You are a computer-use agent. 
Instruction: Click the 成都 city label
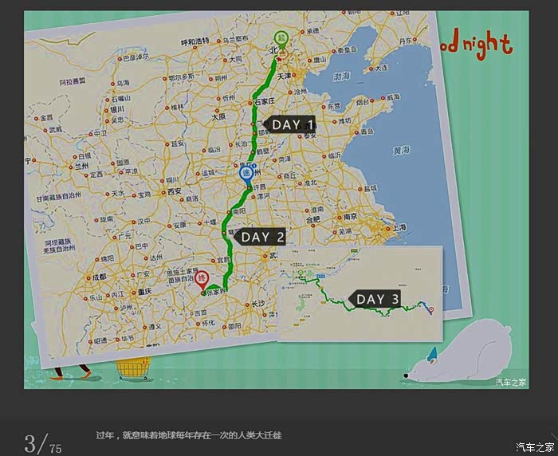click(100, 277)
